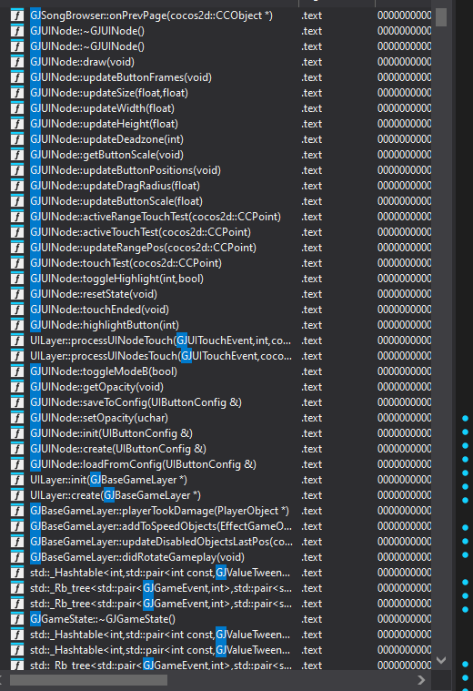Select UILayer::processUINodesTouch function name
The height and width of the screenshot is (691, 473).
pos(161,356)
